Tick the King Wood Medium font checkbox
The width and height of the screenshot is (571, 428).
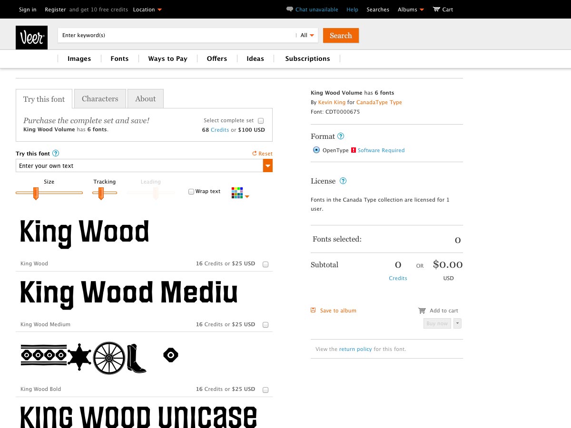pyautogui.click(x=266, y=325)
